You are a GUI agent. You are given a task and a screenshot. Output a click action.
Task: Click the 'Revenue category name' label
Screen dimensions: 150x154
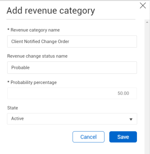click(35, 30)
